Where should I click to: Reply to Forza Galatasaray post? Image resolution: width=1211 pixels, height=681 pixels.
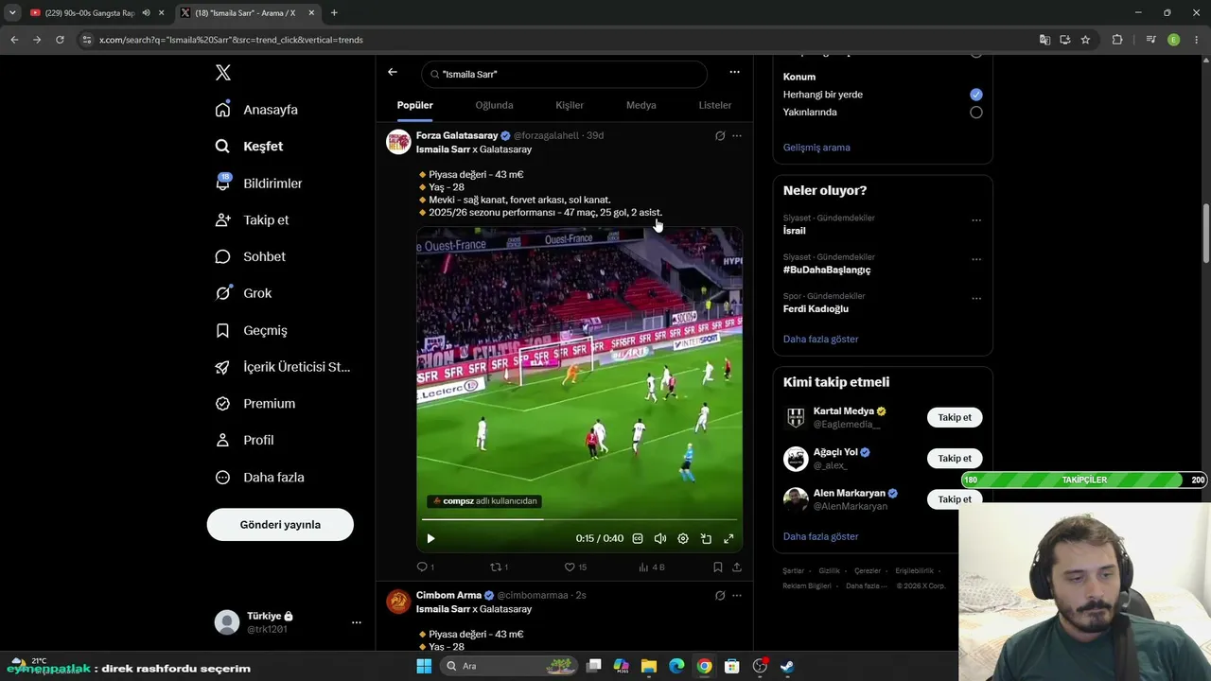(426, 567)
